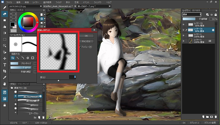The width and height of the screenshot is (220, 125).
Task: Hide the レイヤー1 layer with blank thumbnail
Action: 184,35
